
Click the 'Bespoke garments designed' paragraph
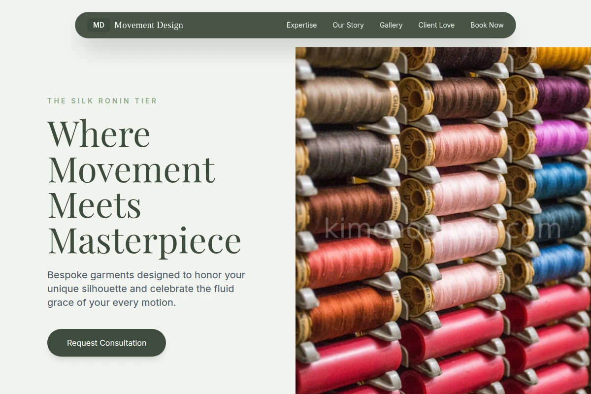146,289
